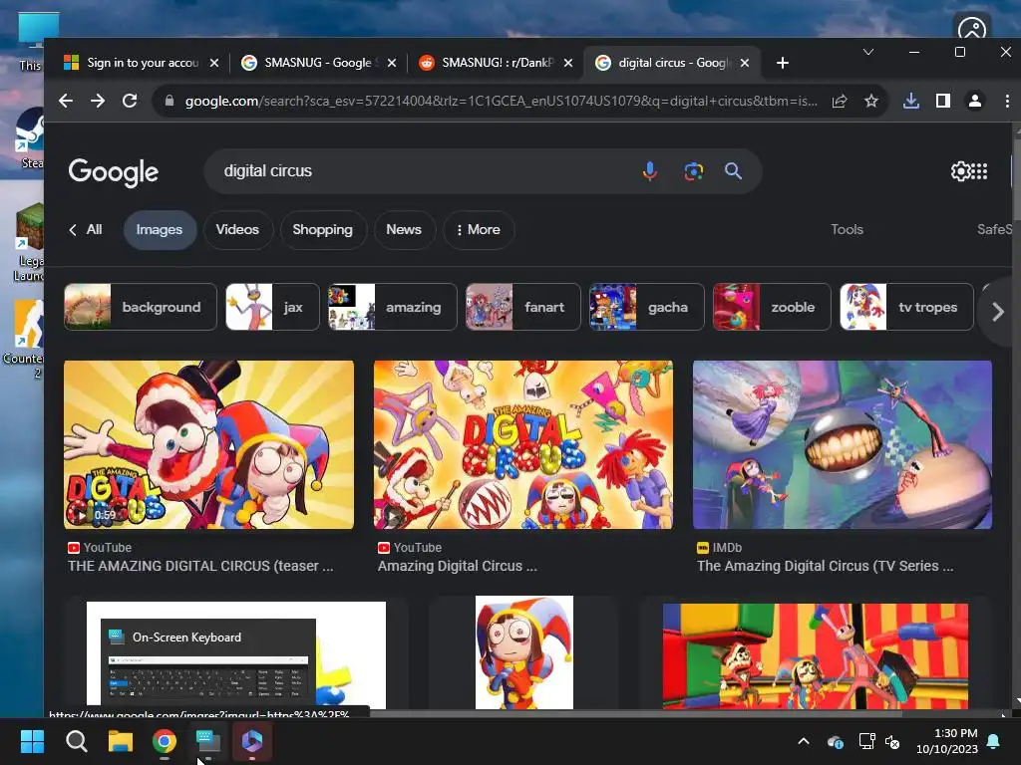1021x765 pixels.
Task: Select the Shopping filter
Action: tap(322, 230)
